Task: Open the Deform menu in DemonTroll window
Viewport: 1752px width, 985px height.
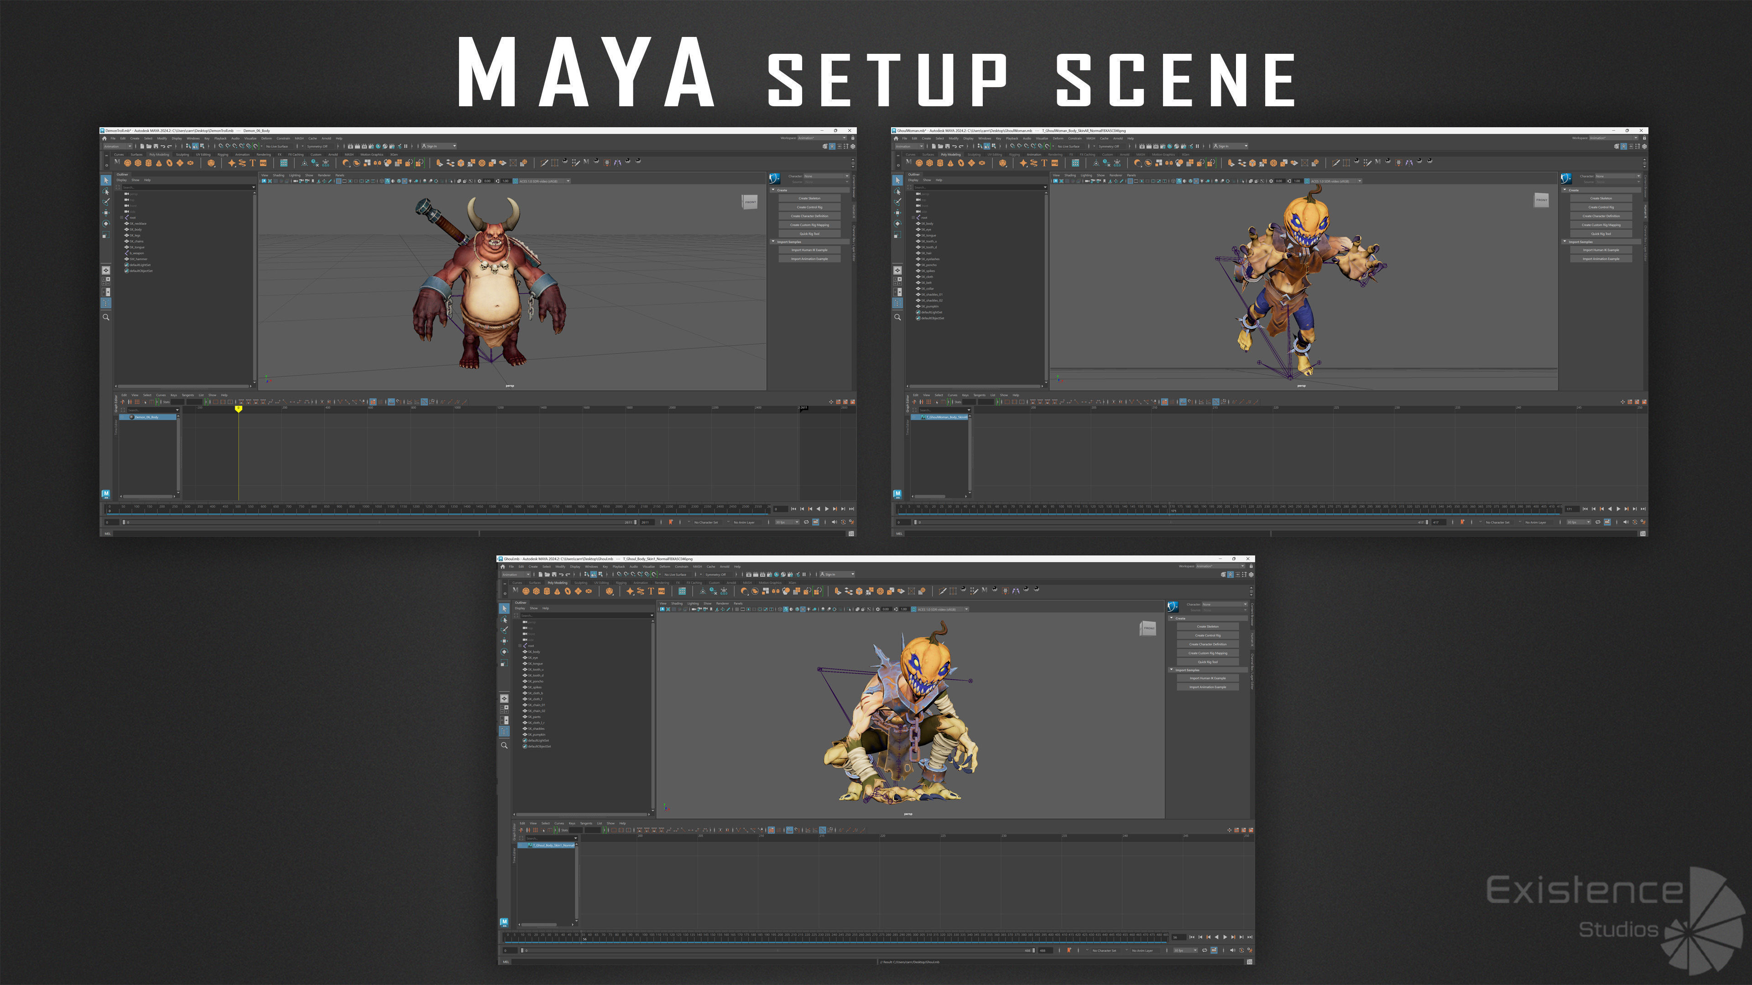Action: click(266, 138)
